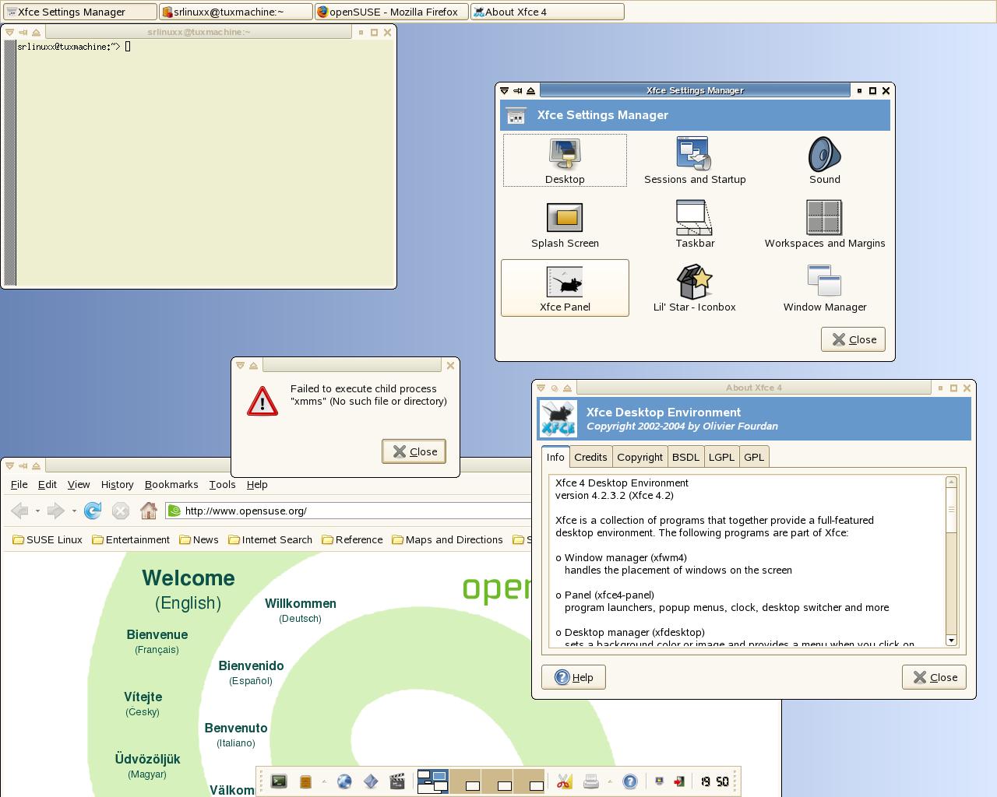Open file manager drawer icon in panel
The width and height of the screenshot is (997, 797).
click(x=305, y=781)
